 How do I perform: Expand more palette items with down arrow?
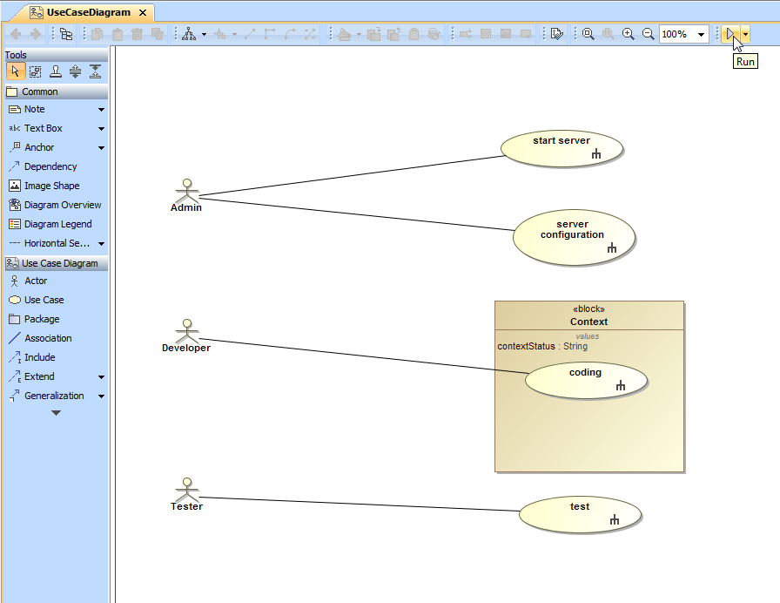pos(56,412)
